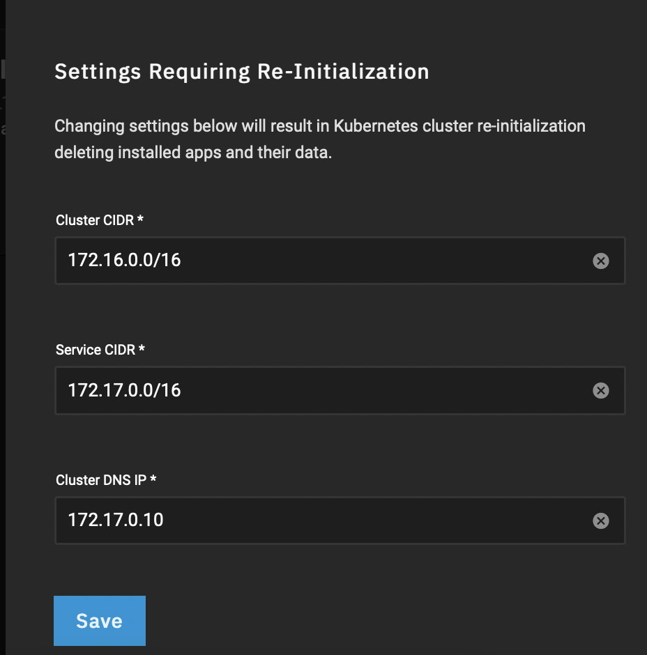Click the required asterisk beside Cluster CIDR
The image size is (647, 655).
point(140,219)
